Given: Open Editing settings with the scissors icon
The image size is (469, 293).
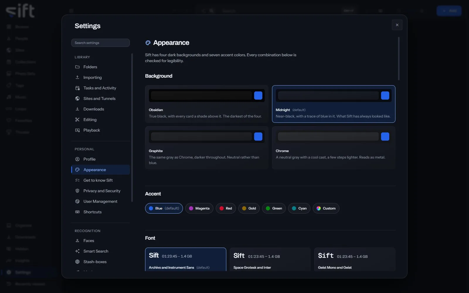Looking at the screenshot, I should (101, 120).
